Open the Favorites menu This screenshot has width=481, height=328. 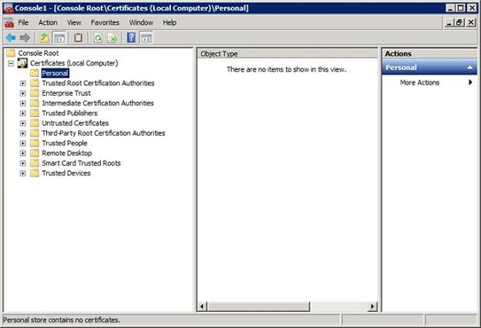[105, 23]
